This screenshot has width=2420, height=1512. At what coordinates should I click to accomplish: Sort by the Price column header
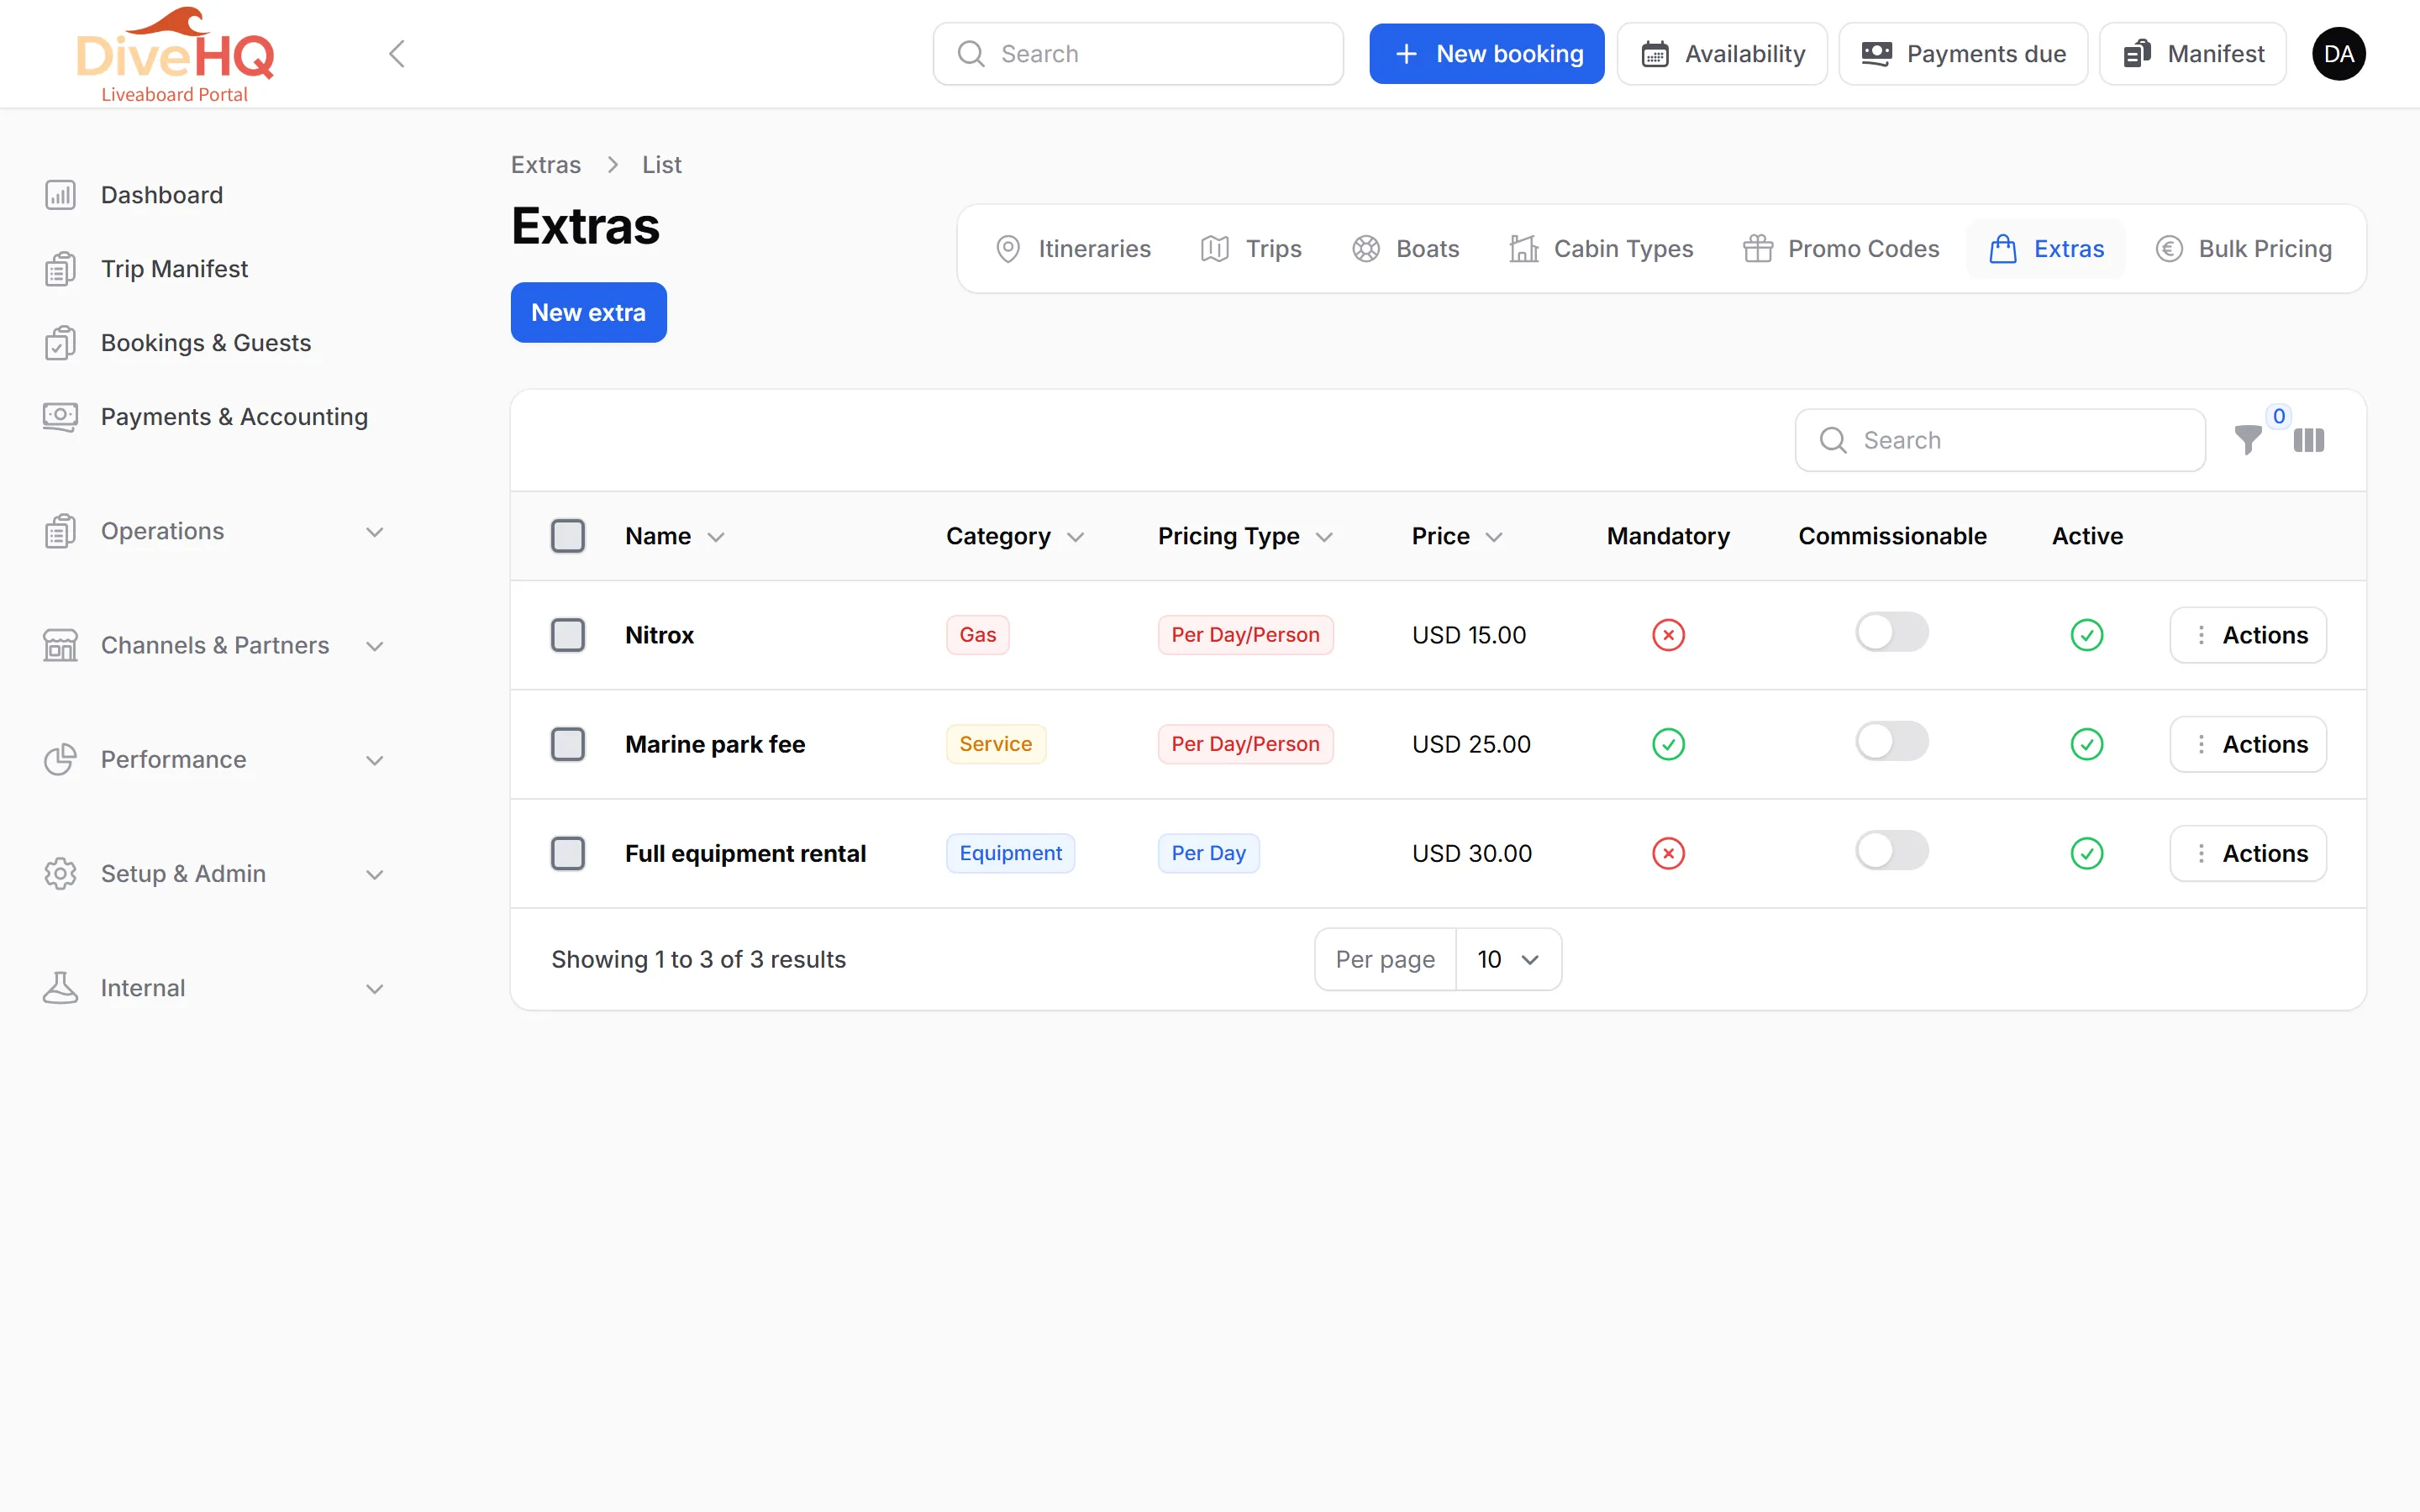tap(1457, 536)
